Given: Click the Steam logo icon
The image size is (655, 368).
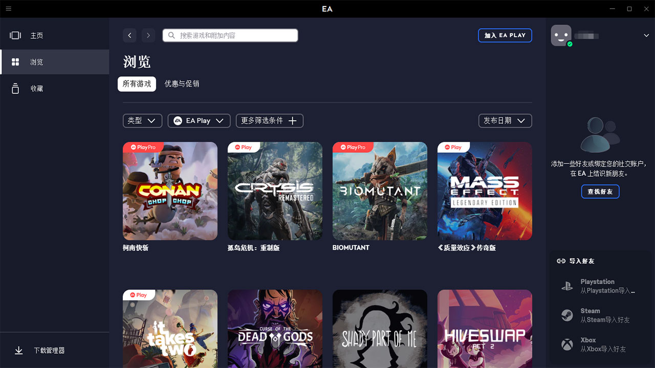Looking at the screenshot, I should pos(567,315).
